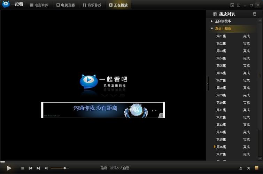263x174 pixels.
Task: Skip to the next episode
Action: click(38, 168)
